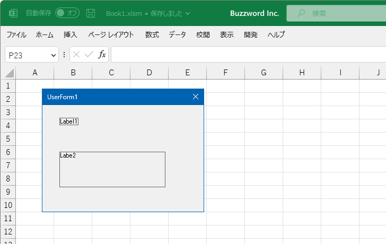Select row 11 header
This screenshot has width=386, height=244.
pos(8,218)
